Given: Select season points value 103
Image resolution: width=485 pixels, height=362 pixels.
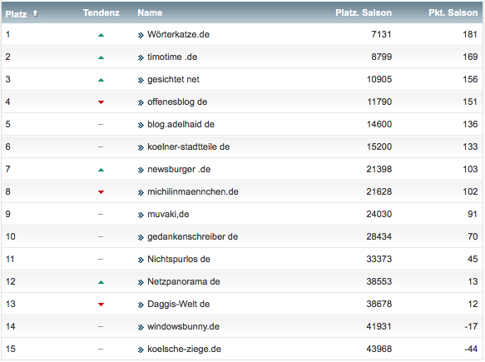Looking at the screenshot, I should (470, 169).
